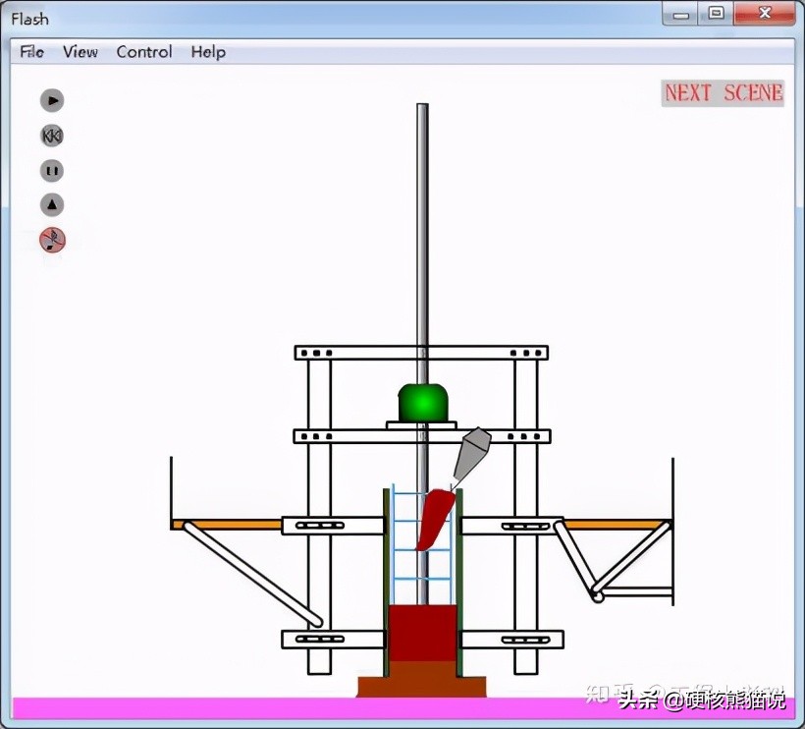Click the red concrete block at base
The image size is (805, 729).
(422, 633)
